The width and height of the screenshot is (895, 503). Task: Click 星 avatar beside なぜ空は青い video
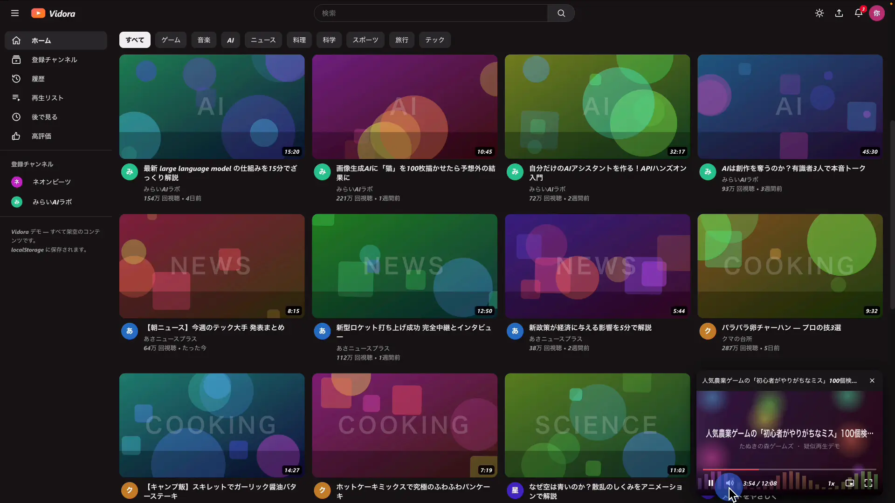tap(515, 490)
